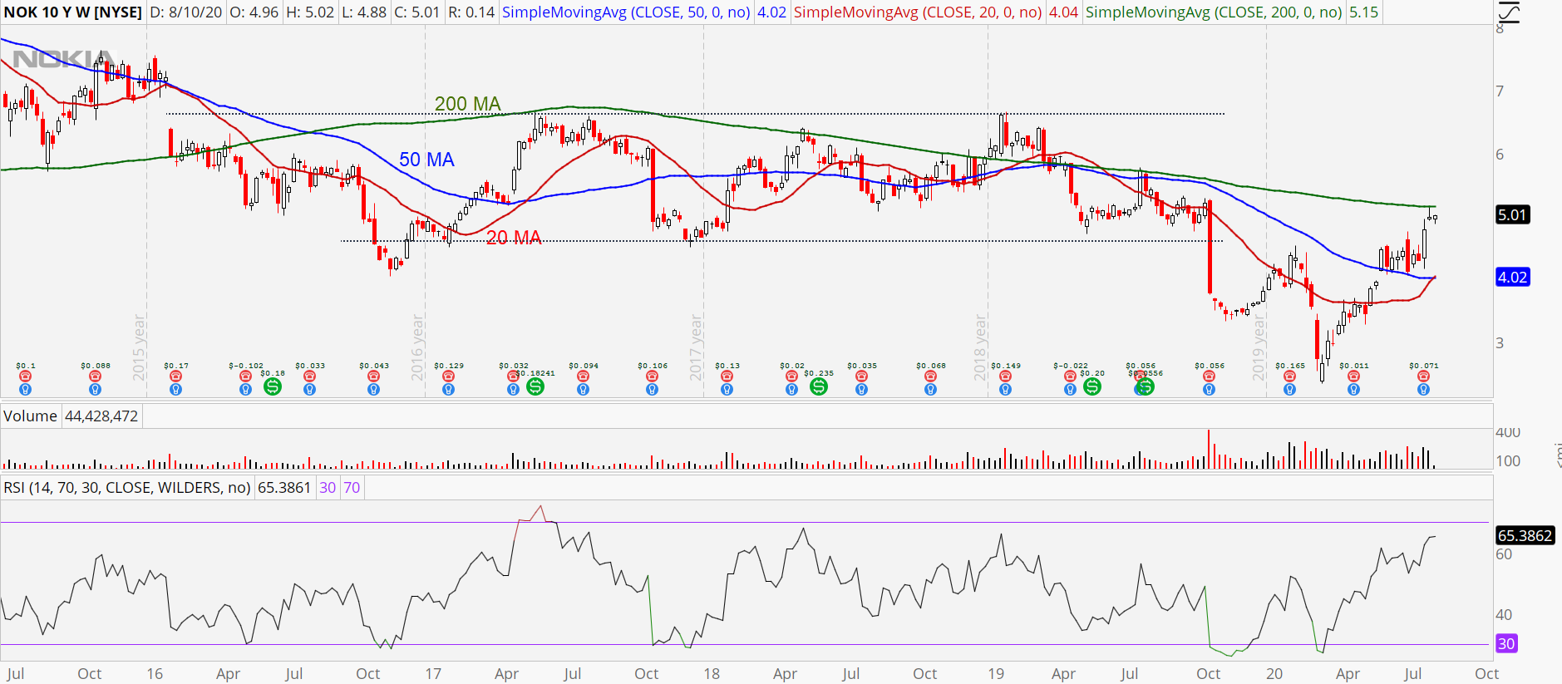Click the blue bulb icon under the $0.106 earnings

(652, 389)
